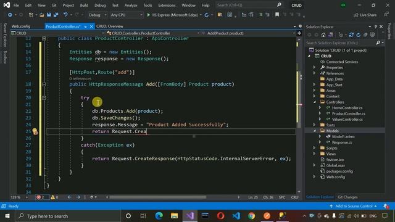Open the notifications bell in status bar

[386, 206]
